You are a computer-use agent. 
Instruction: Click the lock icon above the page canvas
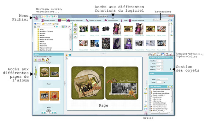[67, 55]
